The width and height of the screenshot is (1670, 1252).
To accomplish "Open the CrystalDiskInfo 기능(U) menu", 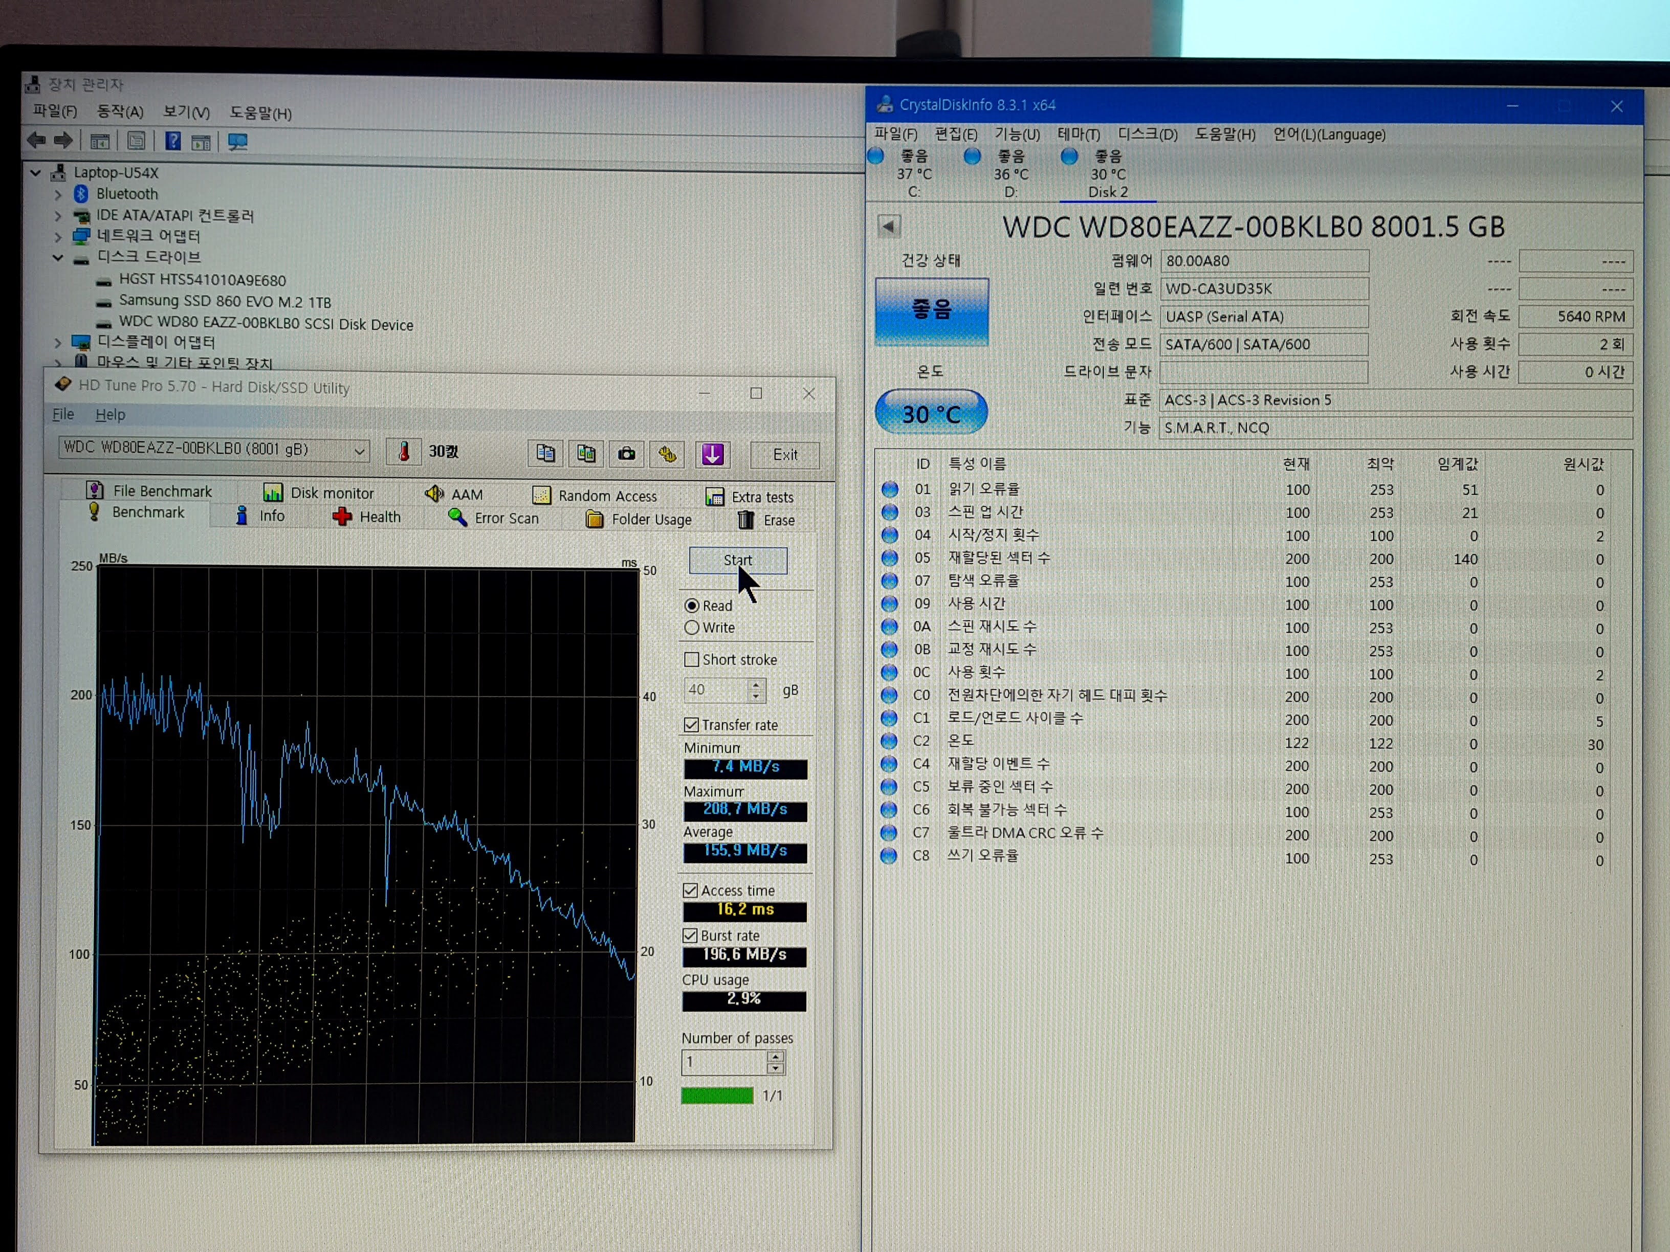I will click(1017, 133).
